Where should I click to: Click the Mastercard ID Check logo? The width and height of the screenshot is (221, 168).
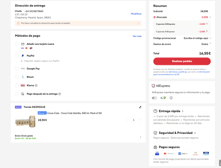coord(169,154)
